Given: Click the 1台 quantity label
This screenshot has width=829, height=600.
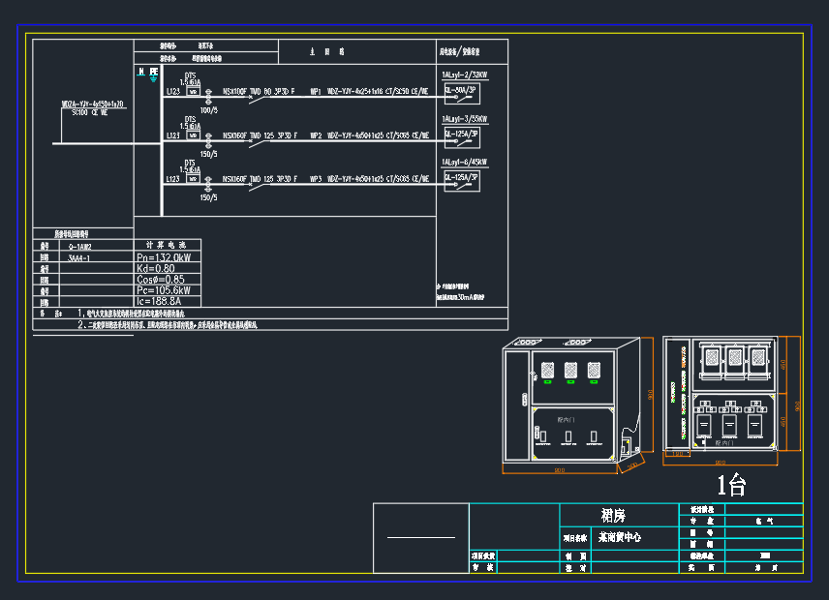Looking at the screenshot, I should (x=731, y=486).
